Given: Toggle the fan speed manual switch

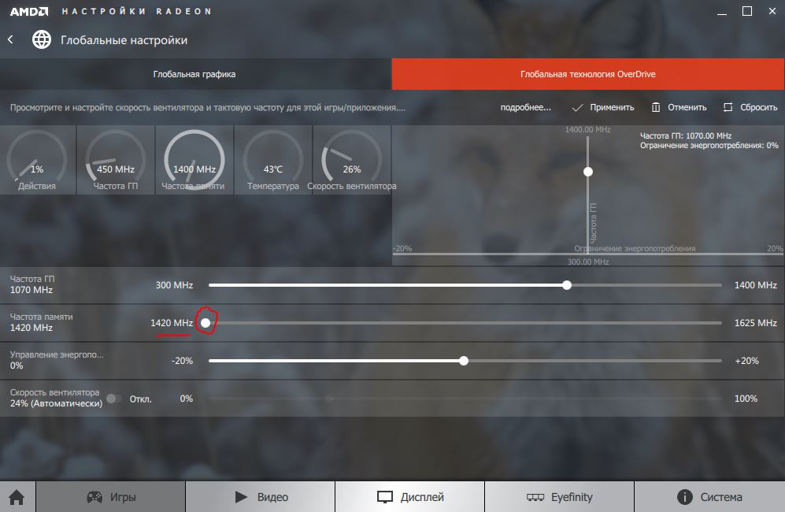Looking at the screenshot, I should pyautogui.click(x=113, y=399).
